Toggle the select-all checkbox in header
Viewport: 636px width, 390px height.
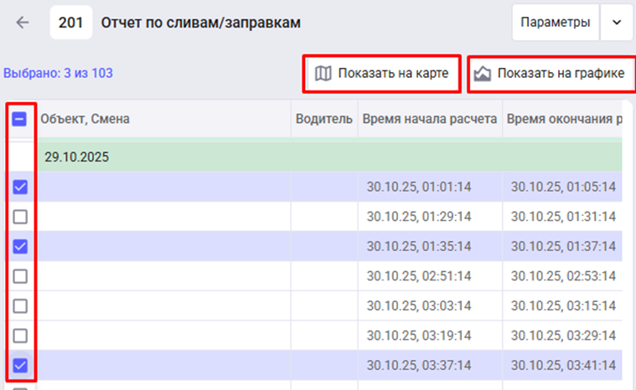(x=20, y=119)
